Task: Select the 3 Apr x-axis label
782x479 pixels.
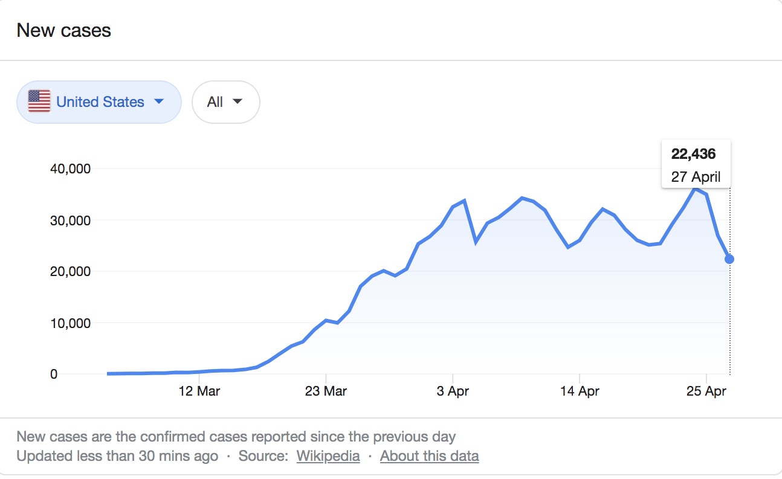Action: pyautogui.click(x=453, y=391)
